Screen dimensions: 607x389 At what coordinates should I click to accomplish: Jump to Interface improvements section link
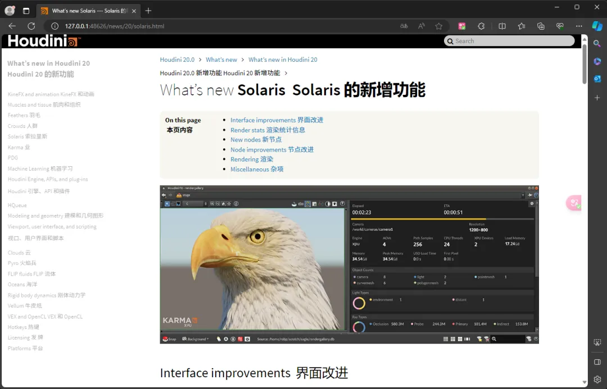[277, 120]
